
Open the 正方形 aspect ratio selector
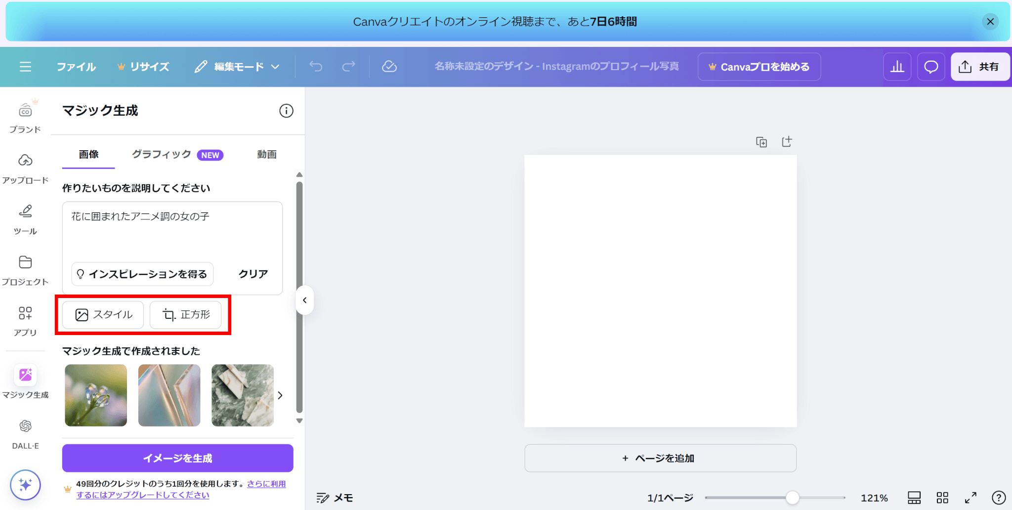pyautogui.click(x=186, y=315)
